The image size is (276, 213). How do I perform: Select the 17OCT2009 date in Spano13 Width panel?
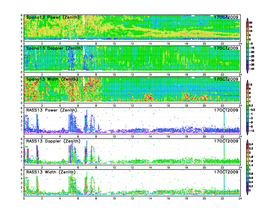click(x=226, y=79)
